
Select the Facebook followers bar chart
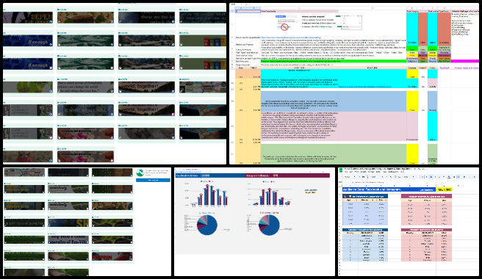click(209, 194)
